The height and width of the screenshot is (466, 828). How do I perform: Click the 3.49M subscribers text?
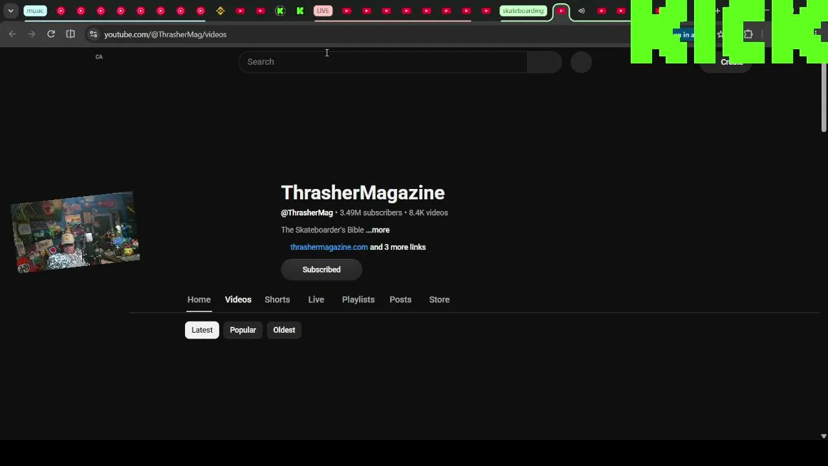(x=371, y=213)
